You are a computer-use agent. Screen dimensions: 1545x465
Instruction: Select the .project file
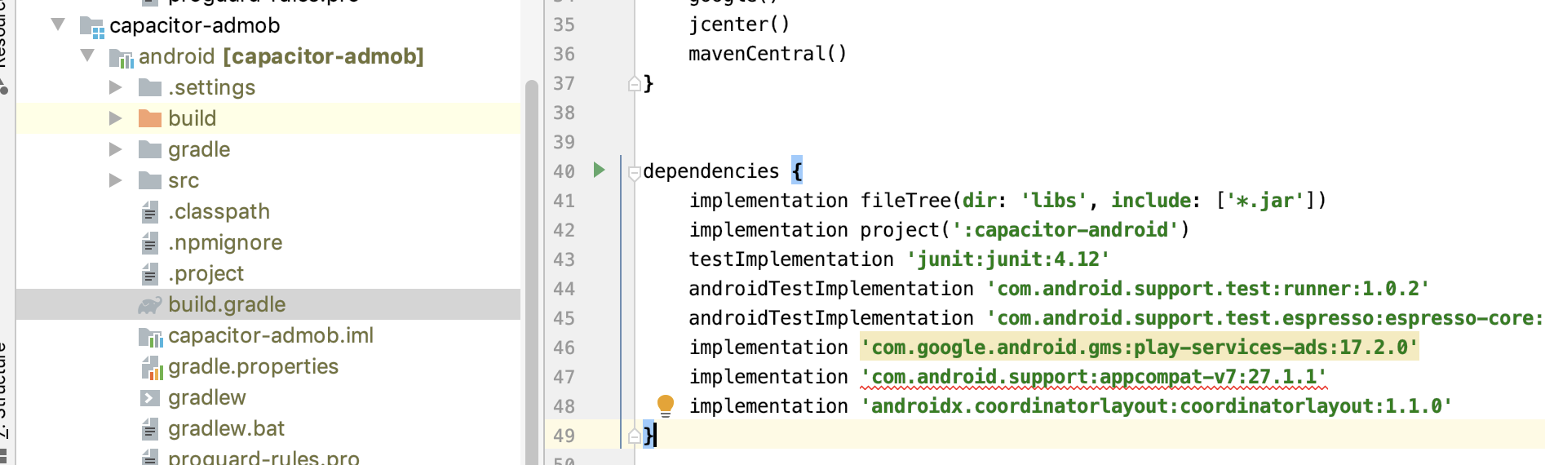click(206, 273)
